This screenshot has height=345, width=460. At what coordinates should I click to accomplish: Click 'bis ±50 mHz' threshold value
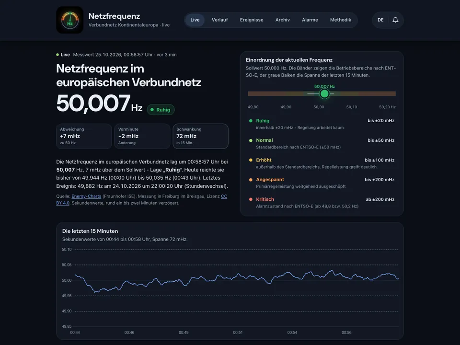[381, 140]
